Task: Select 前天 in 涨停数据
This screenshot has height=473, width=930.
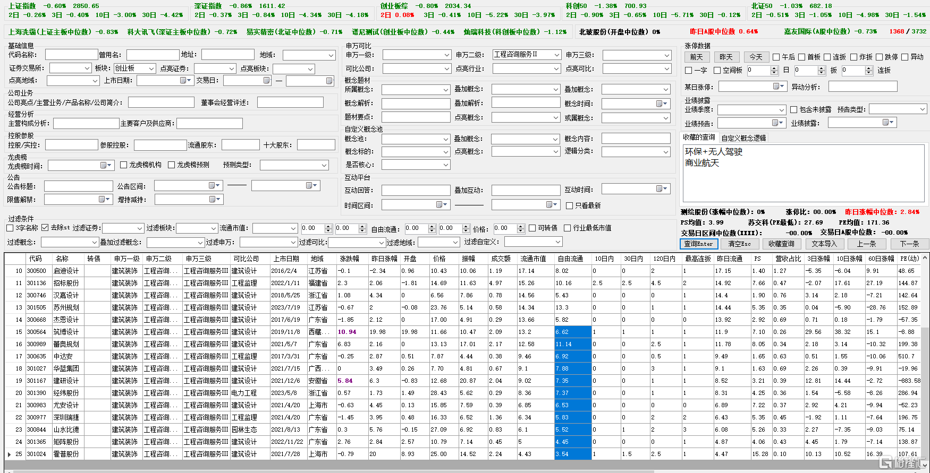Action: click(x=696, y=57)
